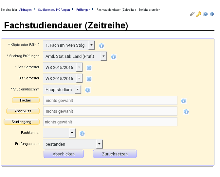Click the 'Bis Semester' label

pos(29,78)
